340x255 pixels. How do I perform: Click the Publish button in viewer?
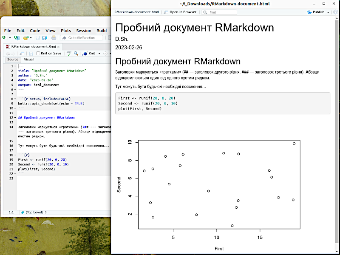316,12
